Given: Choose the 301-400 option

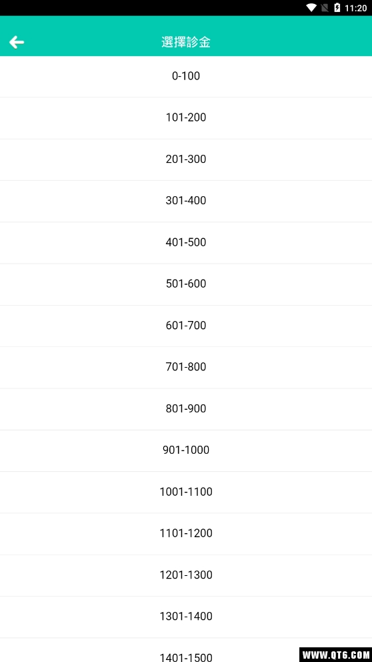Looking at the screenshot, I should (186, 201).
